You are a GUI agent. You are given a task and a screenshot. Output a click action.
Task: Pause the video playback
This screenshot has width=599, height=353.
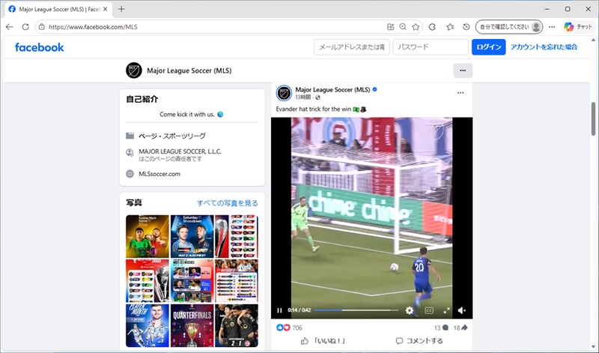279,310
